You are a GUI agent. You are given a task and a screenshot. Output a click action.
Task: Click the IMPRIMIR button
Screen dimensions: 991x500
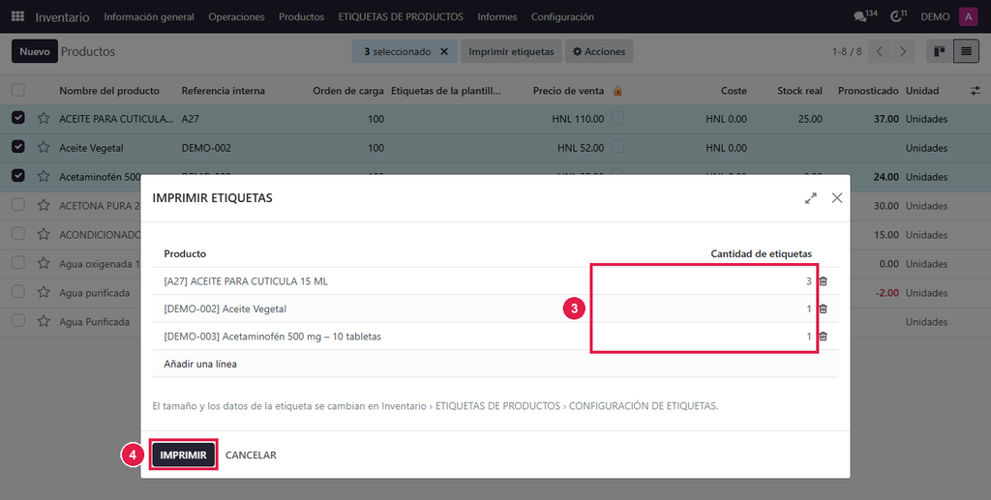[183, 456]
